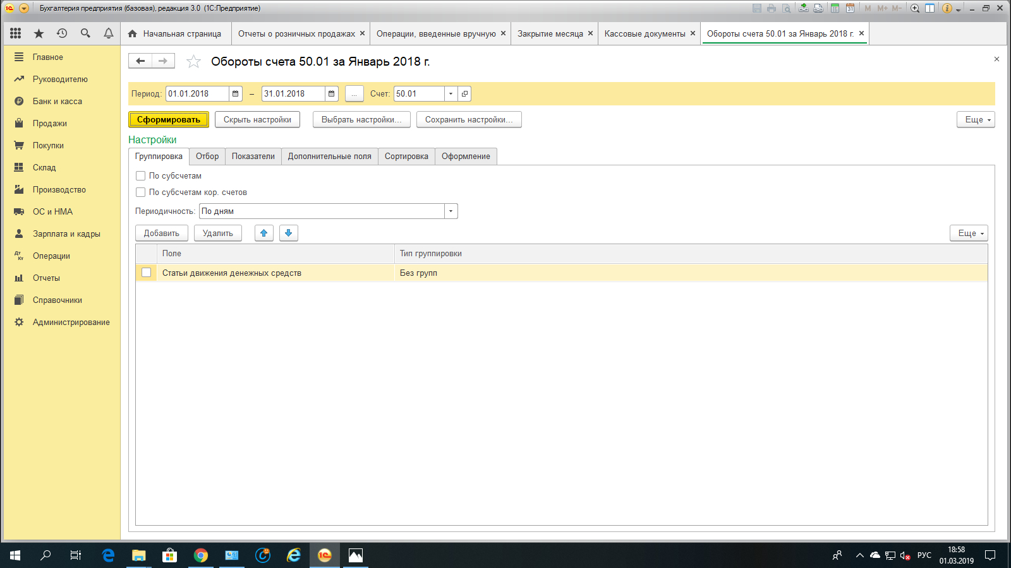This screenshot has height=568, width=1011.
Task: Enable the По субсчетам checkbox
Action: coord(141,176)
